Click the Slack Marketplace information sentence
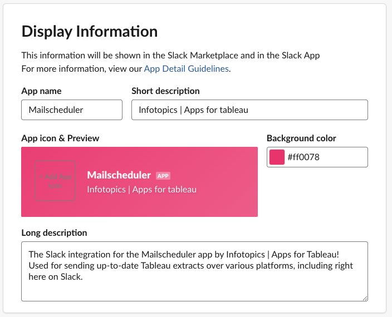 [x=170, y=56]
